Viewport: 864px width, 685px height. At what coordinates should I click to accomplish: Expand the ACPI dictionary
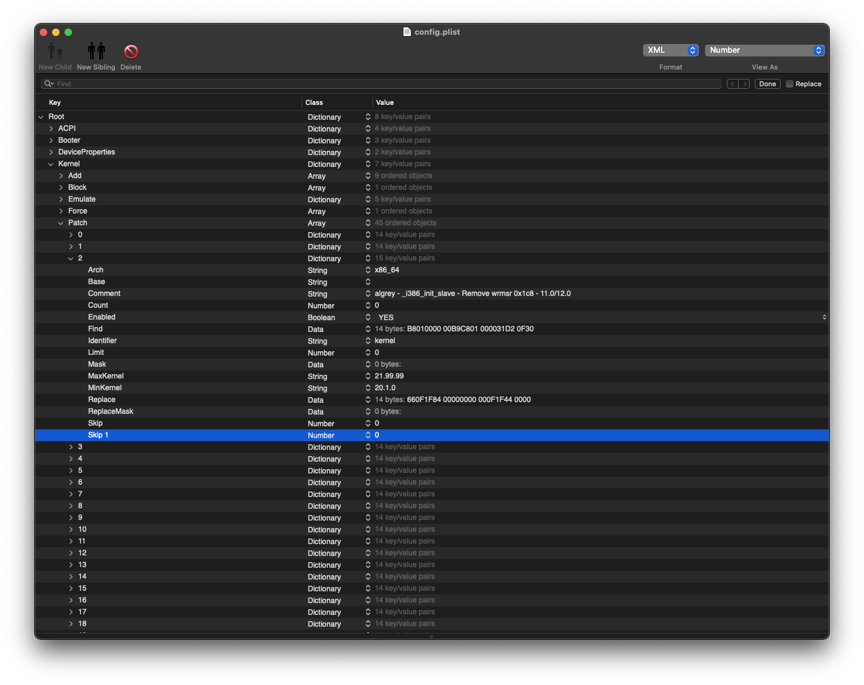tap(51, 128)
